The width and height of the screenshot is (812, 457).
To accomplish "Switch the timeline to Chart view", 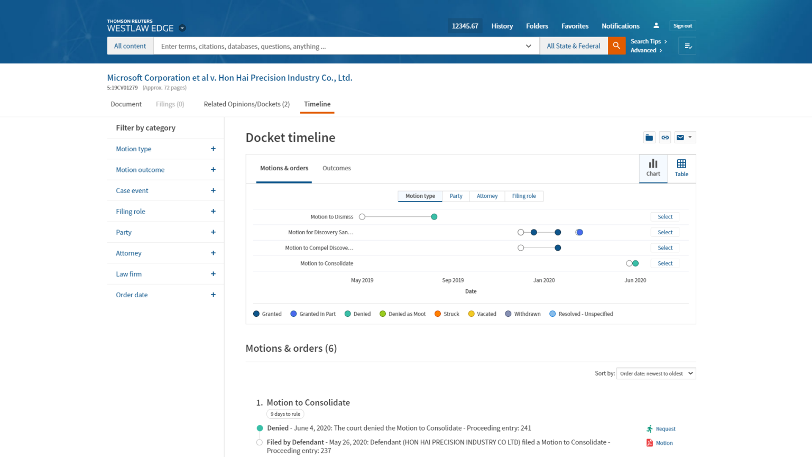I will 653,168.
